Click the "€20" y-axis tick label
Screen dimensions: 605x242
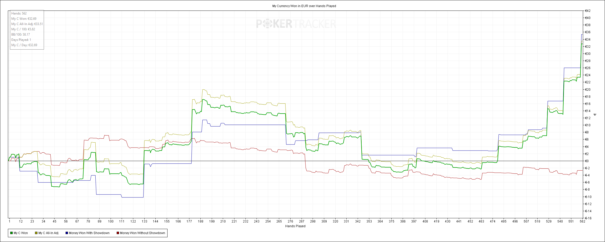(588, 90)
